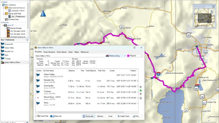Switch to the Graph tab
Image resolution: width=219 pixels, height=123 pixels.
[70, 52]
